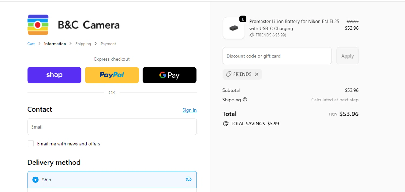Screen dimensions: 405x192
Task: Click the Sign in link
Action: pyautogui.click(x=189, y=110)
